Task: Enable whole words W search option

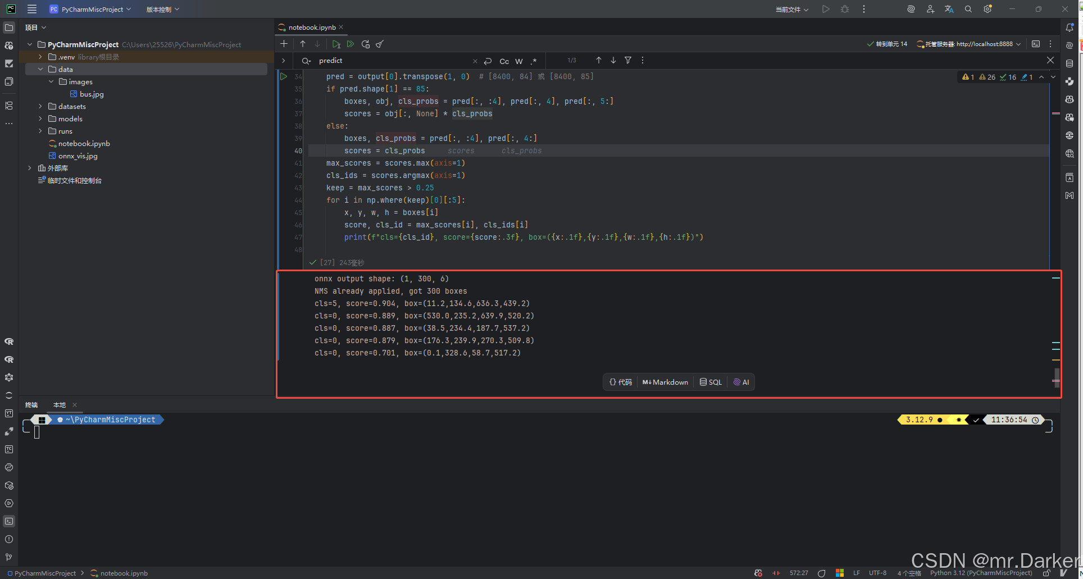Action: click(518, 61)
